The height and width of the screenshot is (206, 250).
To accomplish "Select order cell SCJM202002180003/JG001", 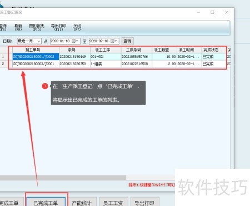I will coord(36,64).
